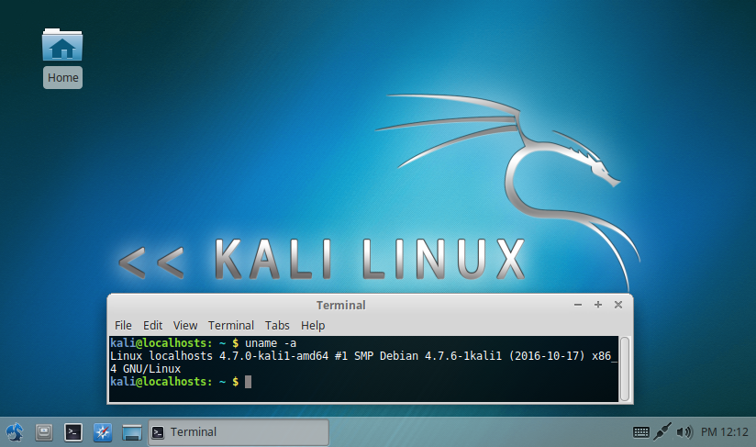Open the Terminal menu in menubar

(x=231, y=326)
